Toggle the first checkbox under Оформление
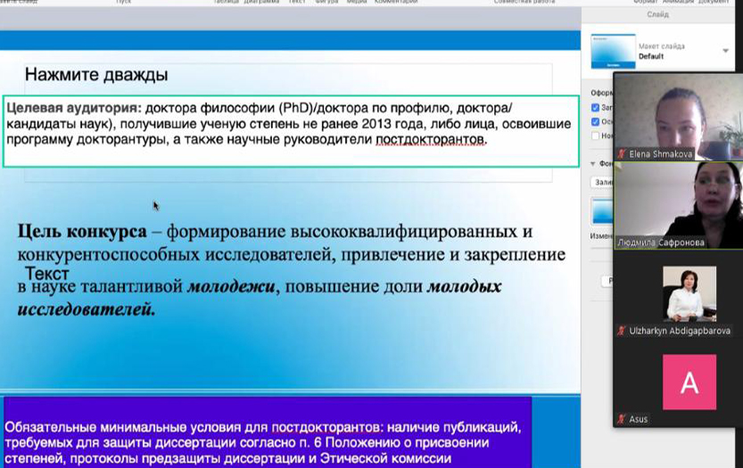Viewport: 743px width, 468px height. pos(595,108)
